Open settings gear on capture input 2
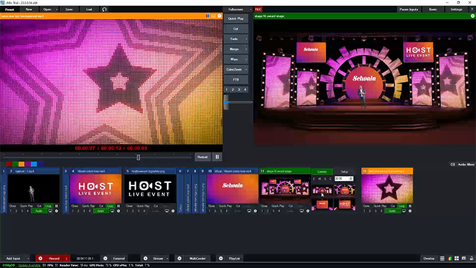The width and height of the screenshot is (476, 268). (x=56, y=211)
